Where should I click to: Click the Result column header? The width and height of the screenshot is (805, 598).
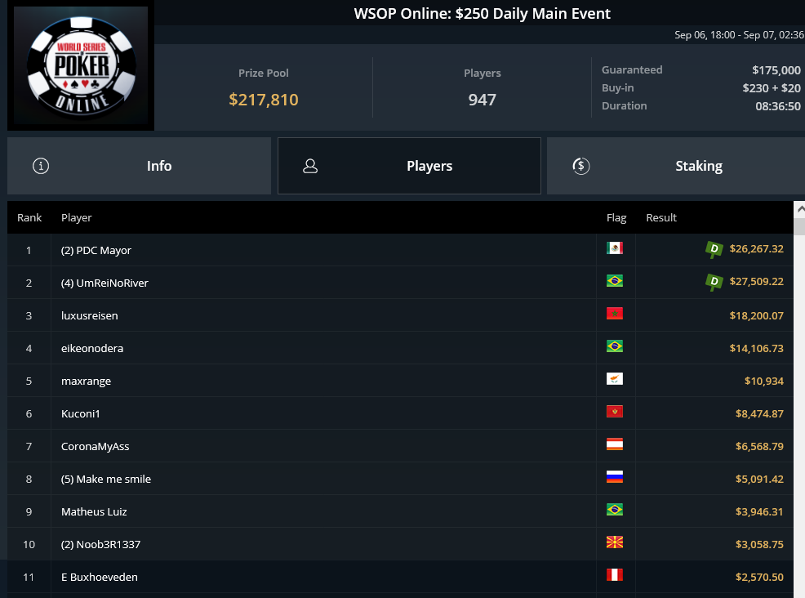pyautogui.click(x=661, y=218)
